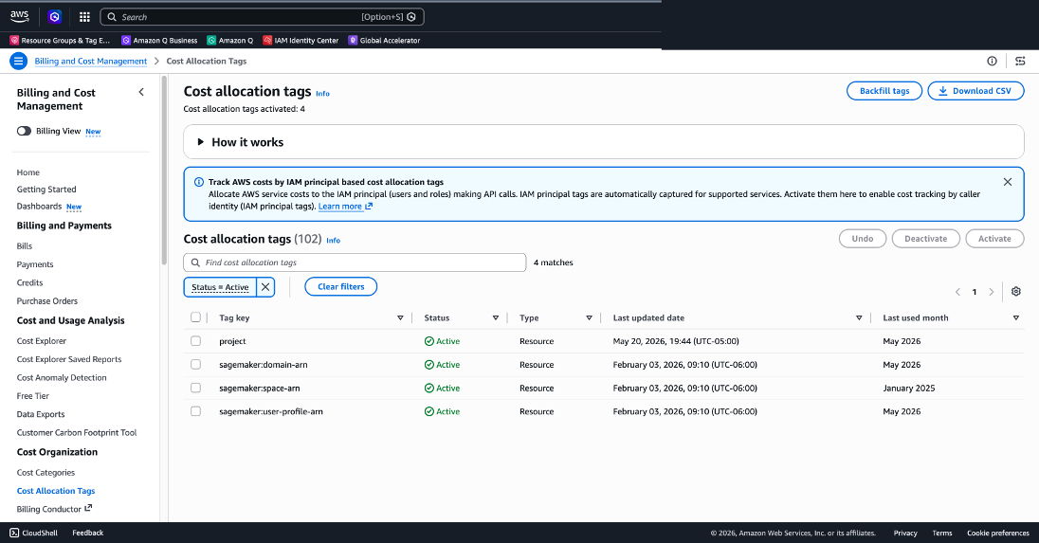Open Bills in the sidebar
Screen dimensions: 1039x543
click(x=25, y=245)
